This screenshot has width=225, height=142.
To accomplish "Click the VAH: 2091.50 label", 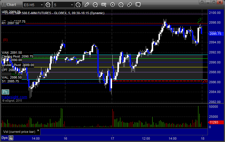I will coord(12,53).
